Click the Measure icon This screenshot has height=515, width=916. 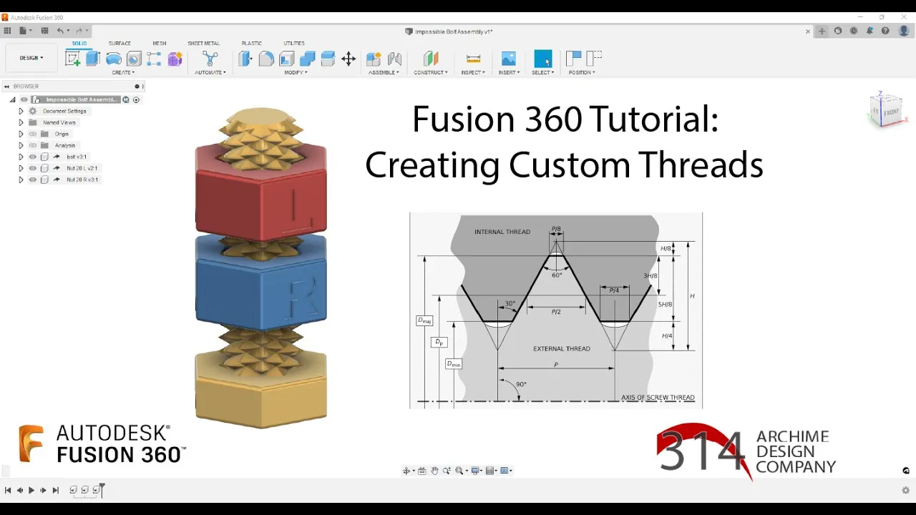[473, 59]
